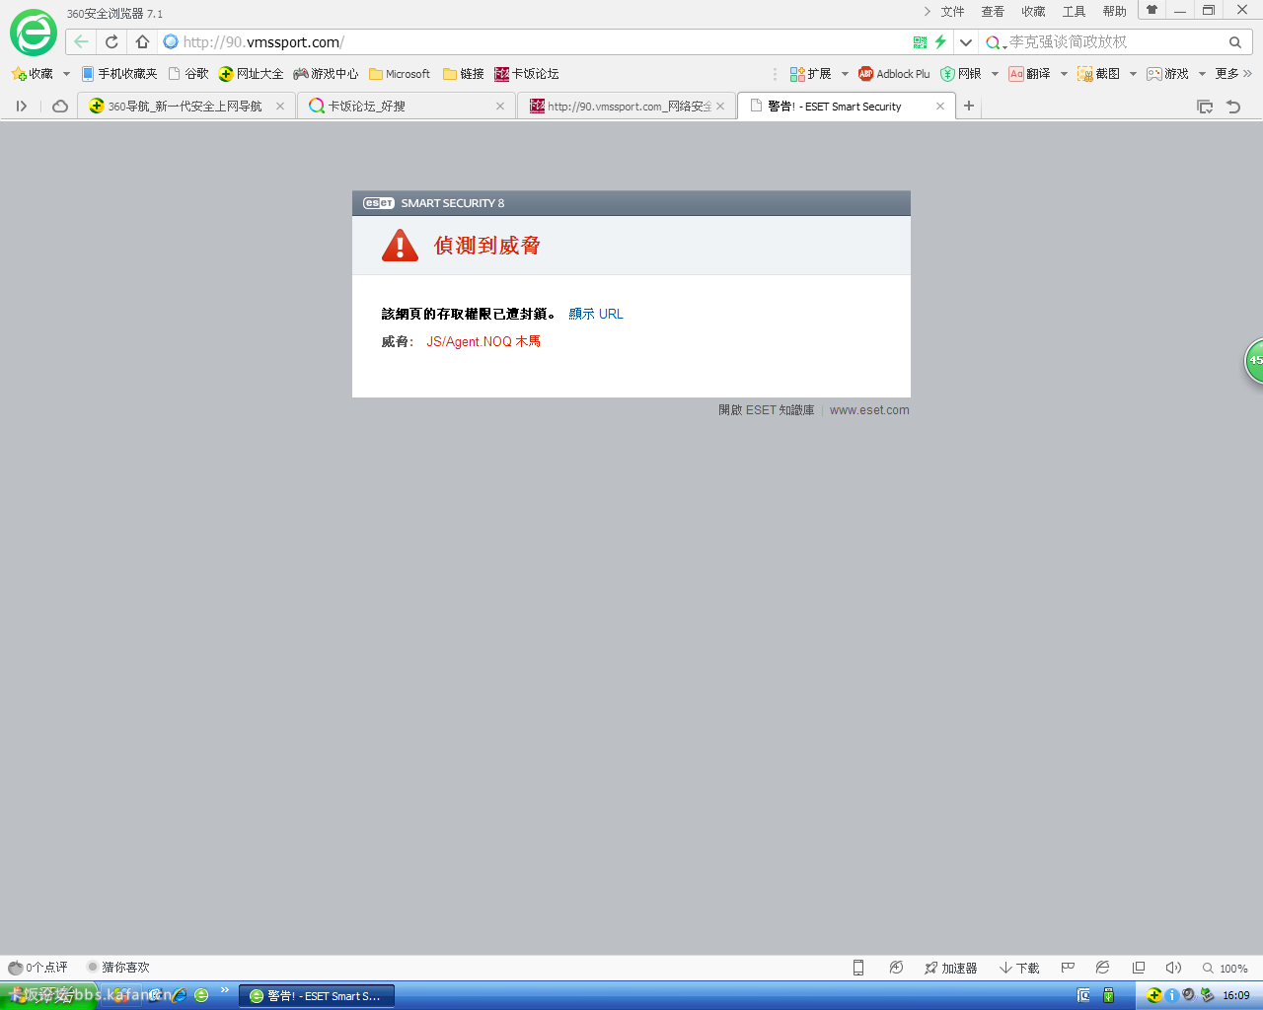Click the 16:09 system clock

pyautogui.click(x=1236, y=996)
